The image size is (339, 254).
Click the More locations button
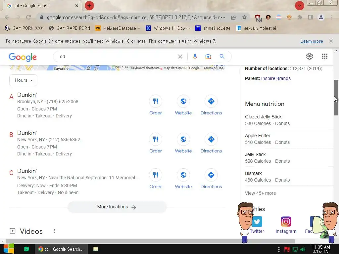[x=117, y=207]
